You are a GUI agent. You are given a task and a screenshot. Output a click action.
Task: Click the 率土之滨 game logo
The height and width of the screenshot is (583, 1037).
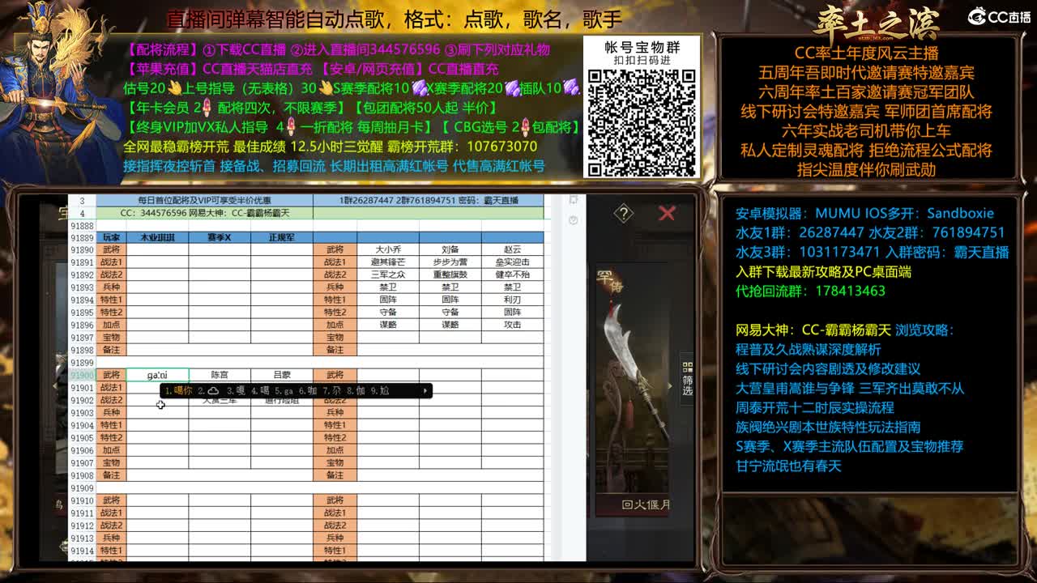click(x=877, y=23)
